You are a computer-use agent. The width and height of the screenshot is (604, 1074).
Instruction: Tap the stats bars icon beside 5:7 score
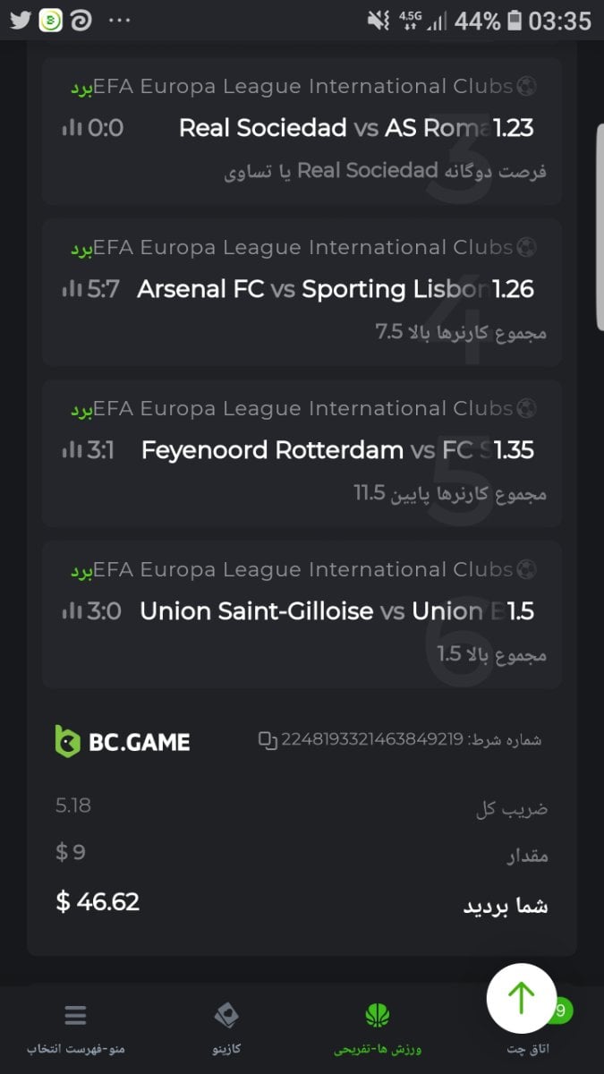(72, 289)
